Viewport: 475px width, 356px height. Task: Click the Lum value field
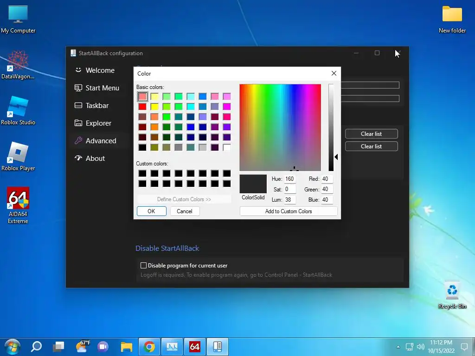pos(290,199)
